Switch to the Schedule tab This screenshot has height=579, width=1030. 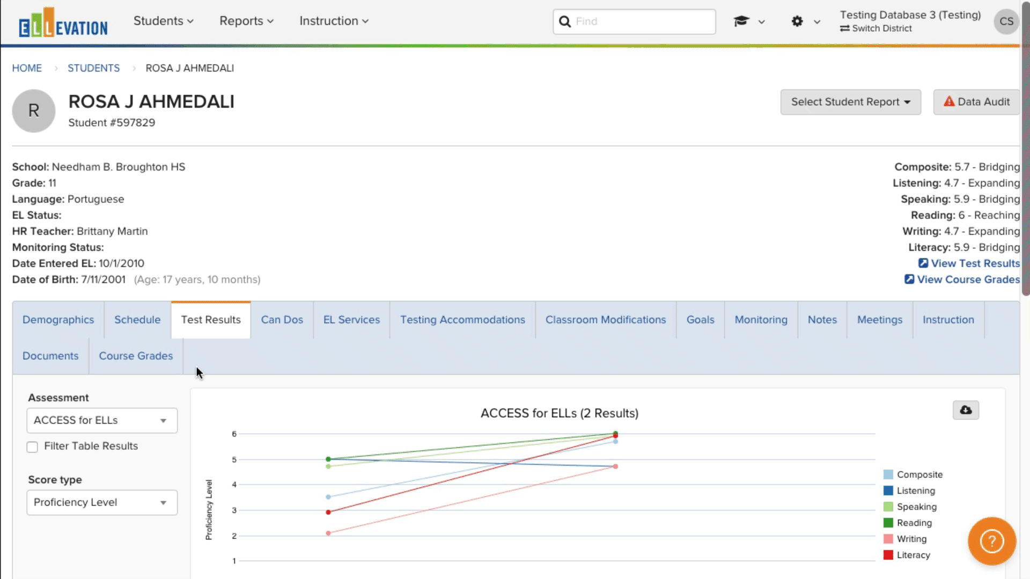pyautogui.click(x=137, y=320)
